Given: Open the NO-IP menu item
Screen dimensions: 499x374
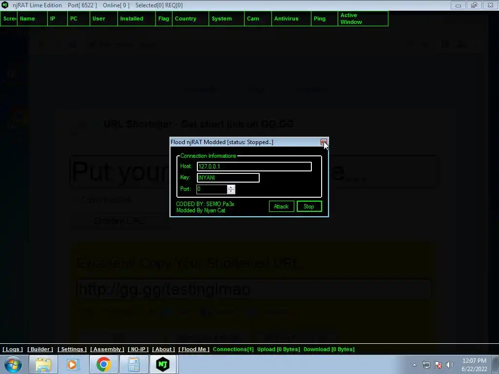Looking at the screenshot, I should click(138, 349).
